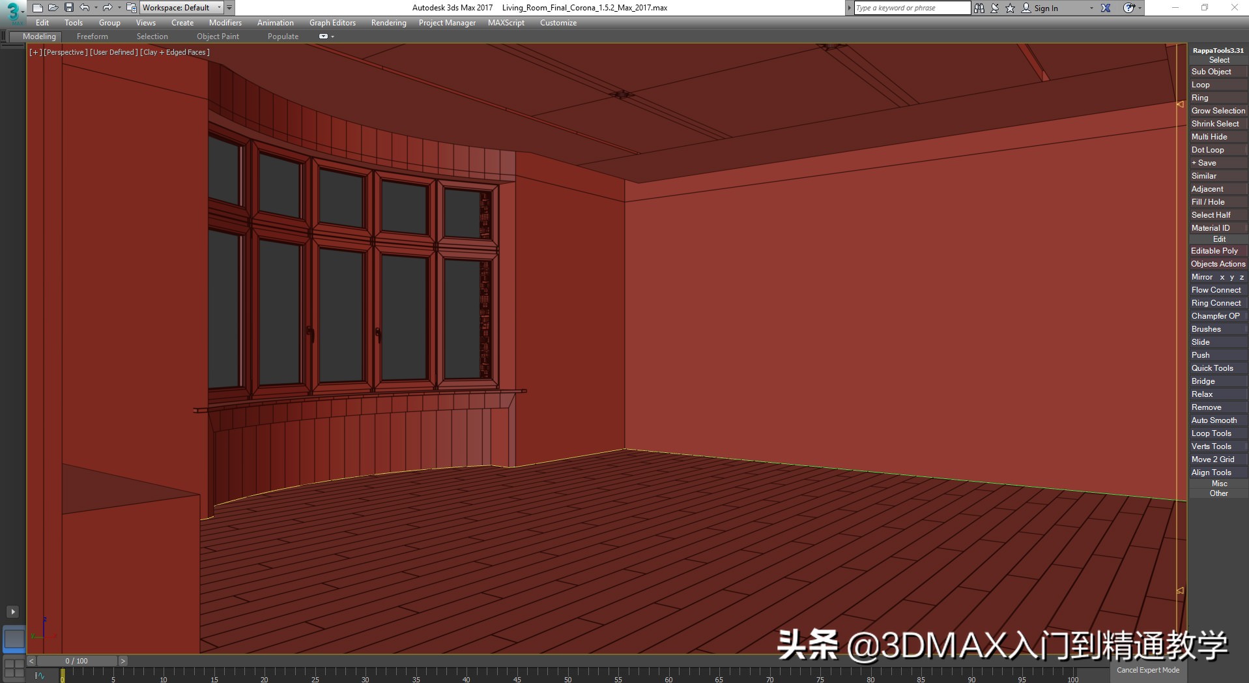Open the Autodesk Exchange X icon
The height and width of the screenshot is (683, 1249).
pyautogui.click(x=1106, y=8)
